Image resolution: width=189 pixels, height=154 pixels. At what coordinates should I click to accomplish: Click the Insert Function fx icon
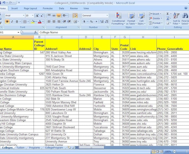click(36, 32)
